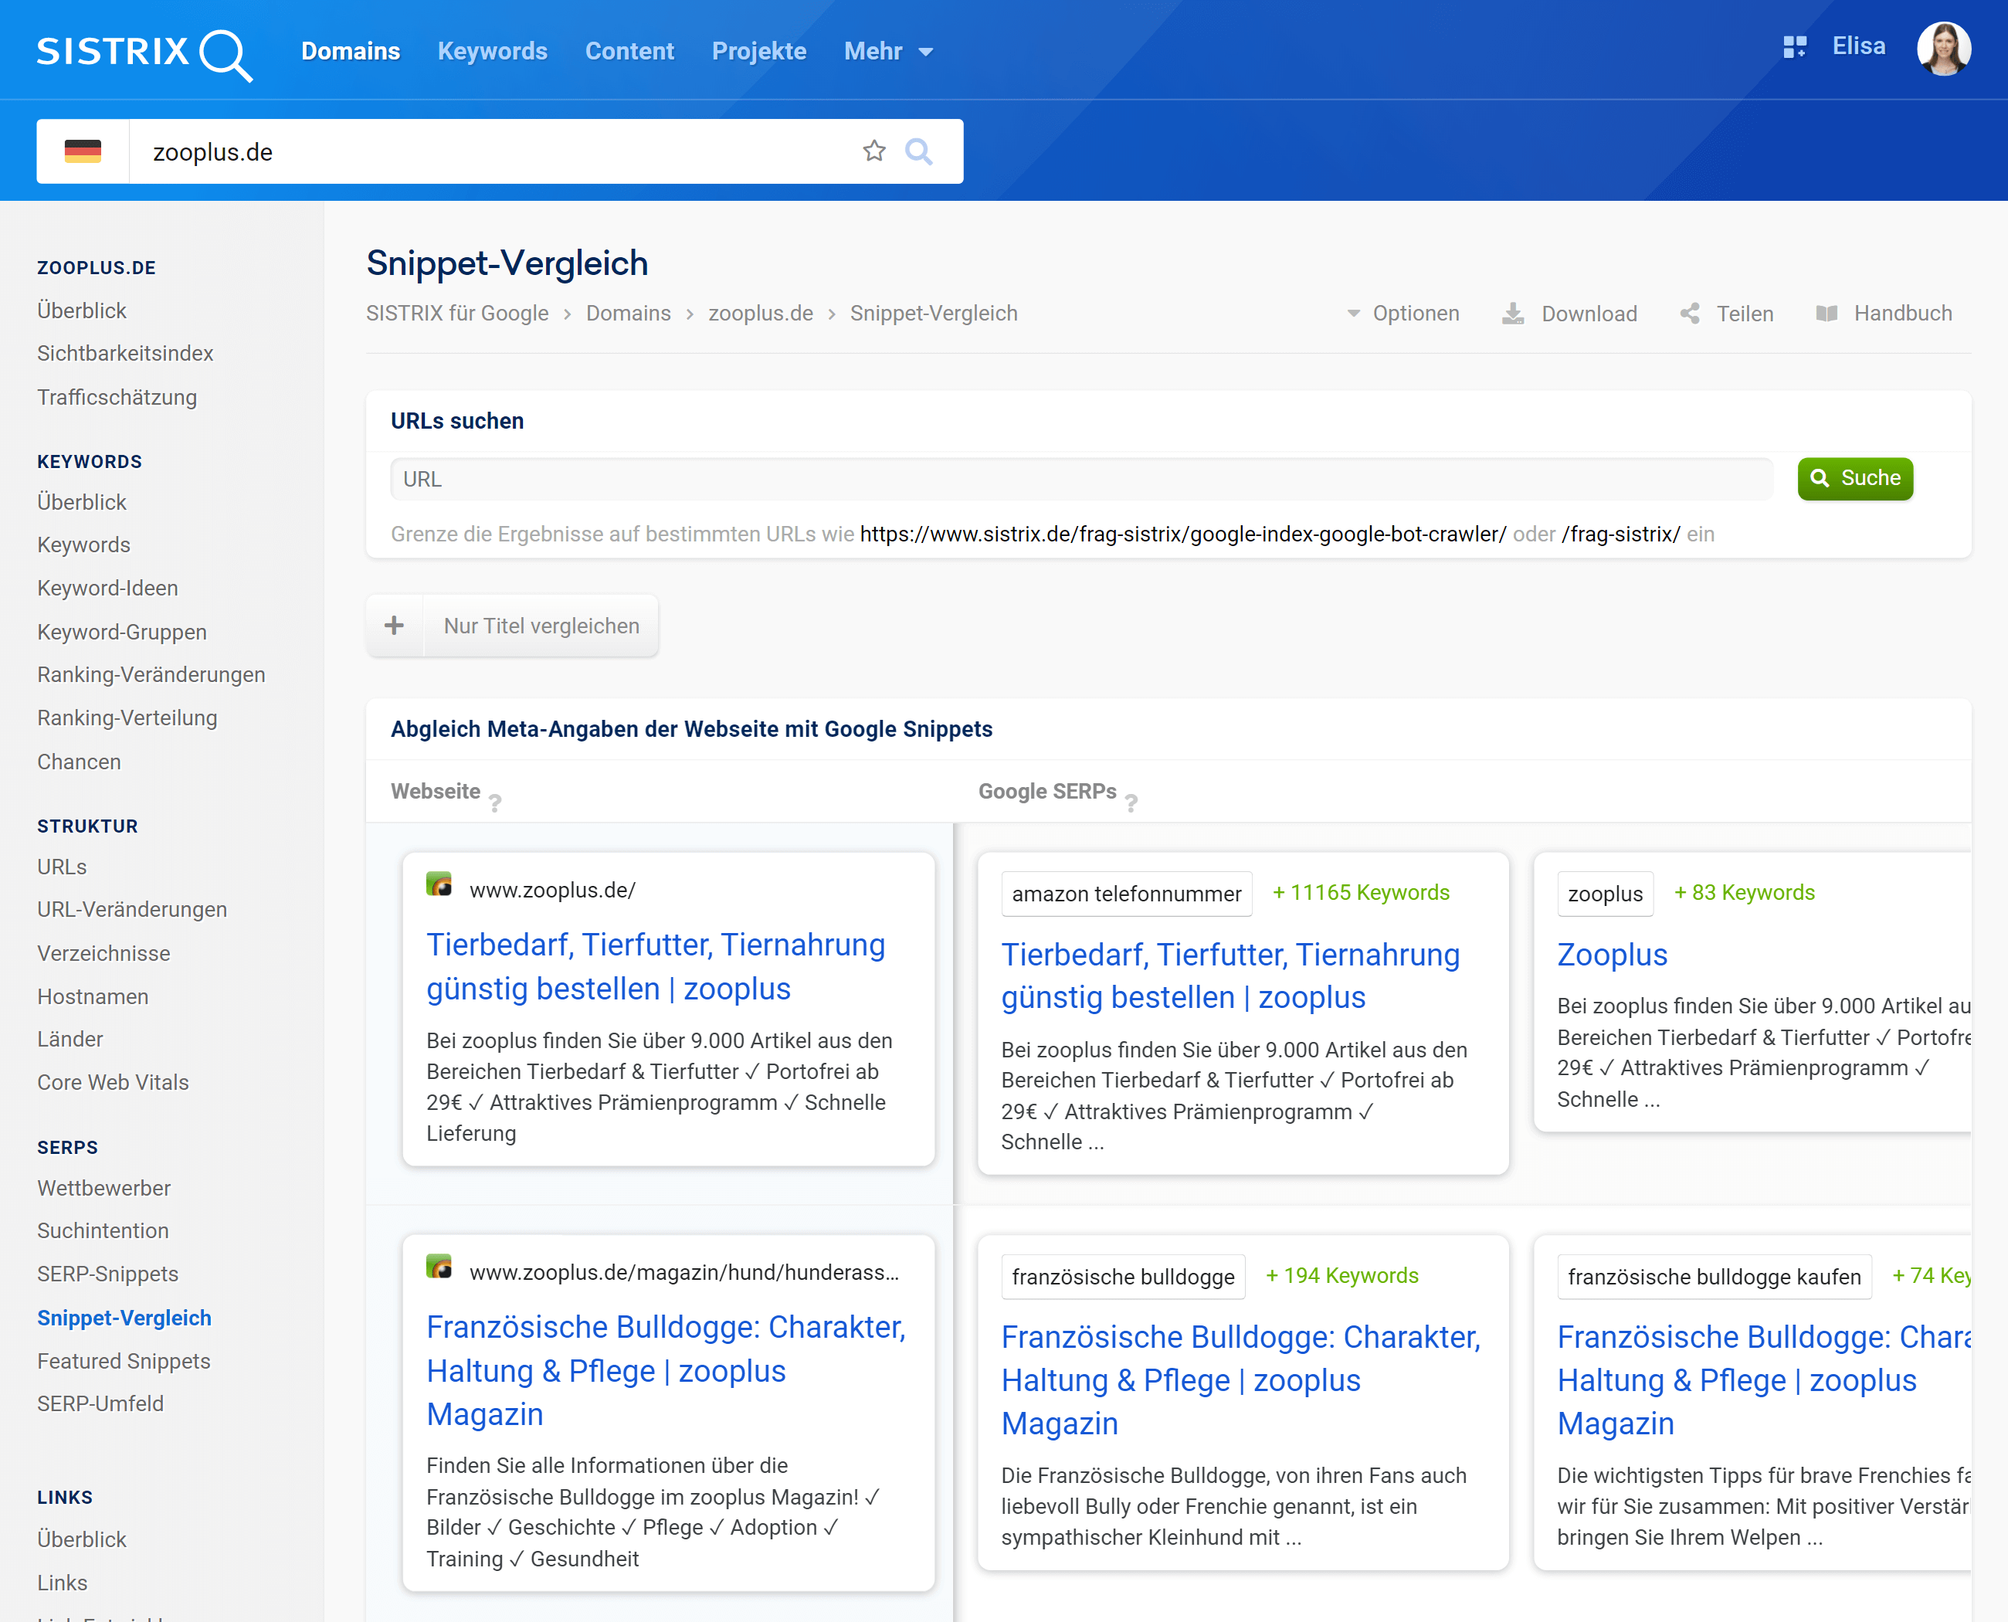2008x1622 pixels.
Task: Open Keyword-Gruppen in sidebar
Action: (121, 632)
